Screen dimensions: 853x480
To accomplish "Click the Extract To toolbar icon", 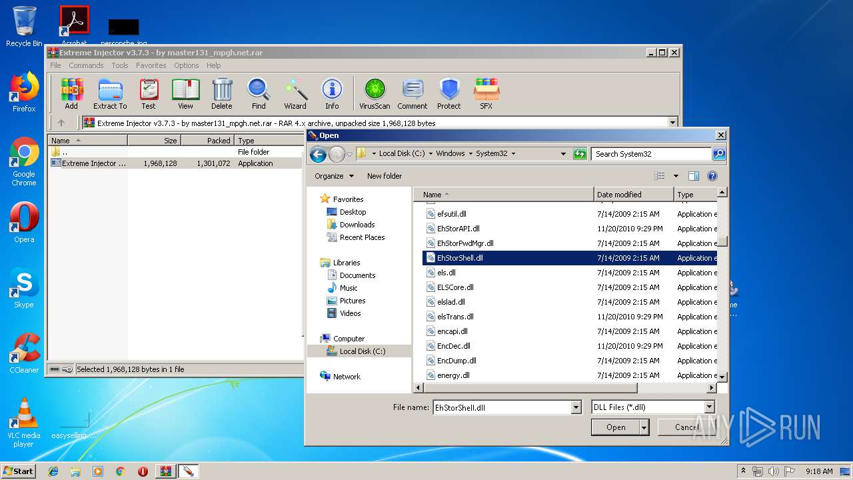I will point(110,93).
